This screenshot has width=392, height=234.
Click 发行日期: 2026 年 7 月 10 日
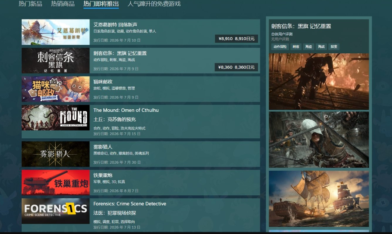pos(117,40)
